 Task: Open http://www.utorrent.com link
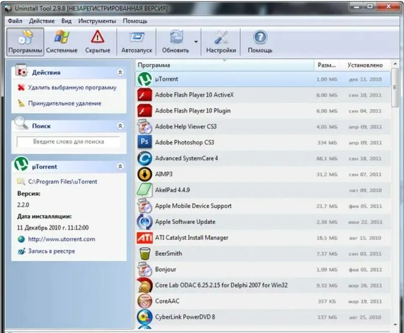click(62, 239)
